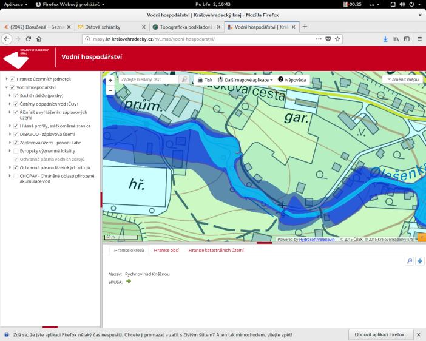Click the zoom-to-feature magnifier icon in results panel
This screenshot has height=341, width=426.
[x=410, y=261]
